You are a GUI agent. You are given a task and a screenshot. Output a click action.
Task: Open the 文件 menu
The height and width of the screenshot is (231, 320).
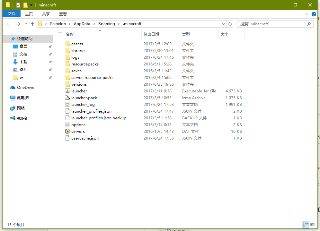tap(12, 14)
